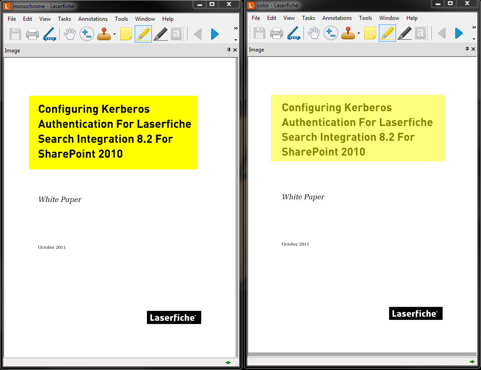Viewport: 481px width, 370px height.
Task: Click Scan icon in color window
Action: pyautogui.click(x=293, y=33)
